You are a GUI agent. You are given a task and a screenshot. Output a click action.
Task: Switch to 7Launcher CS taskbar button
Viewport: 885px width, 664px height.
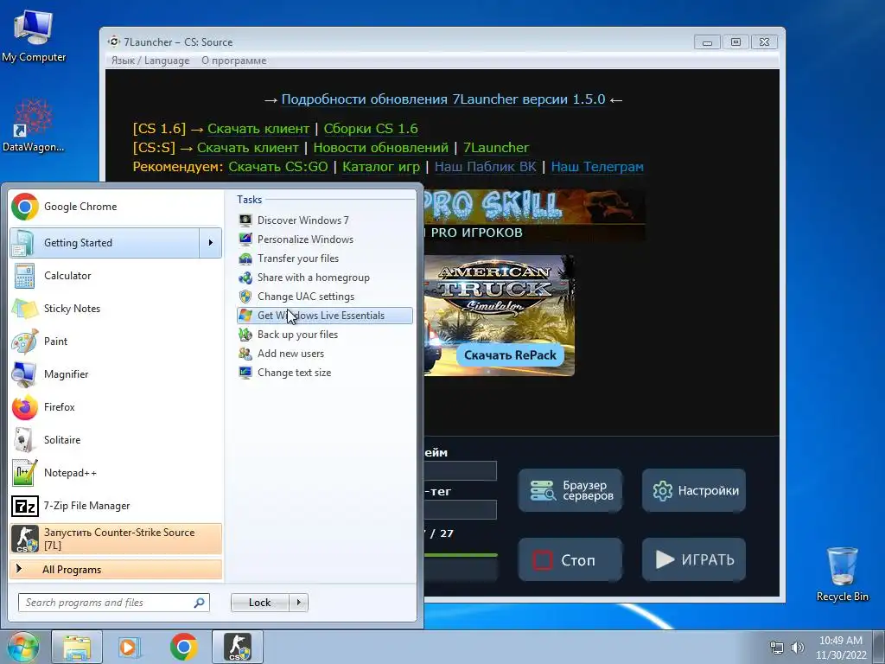click(239, 647)
